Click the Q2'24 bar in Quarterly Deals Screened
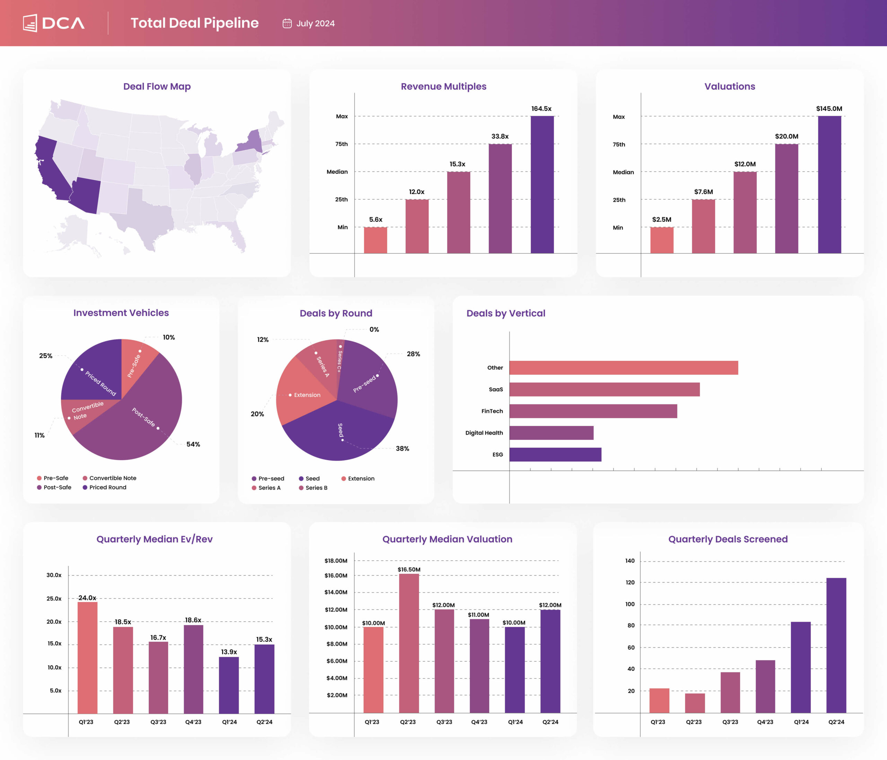Viewport: 887px width, 760px height. (x=836, y=645)
